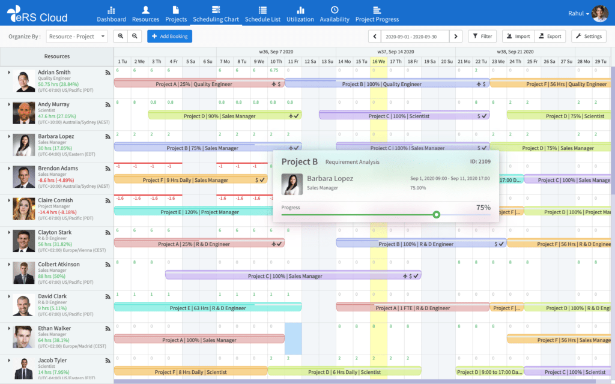Select David Clark's Project E 63 Hrs booking

pos(208,308)
